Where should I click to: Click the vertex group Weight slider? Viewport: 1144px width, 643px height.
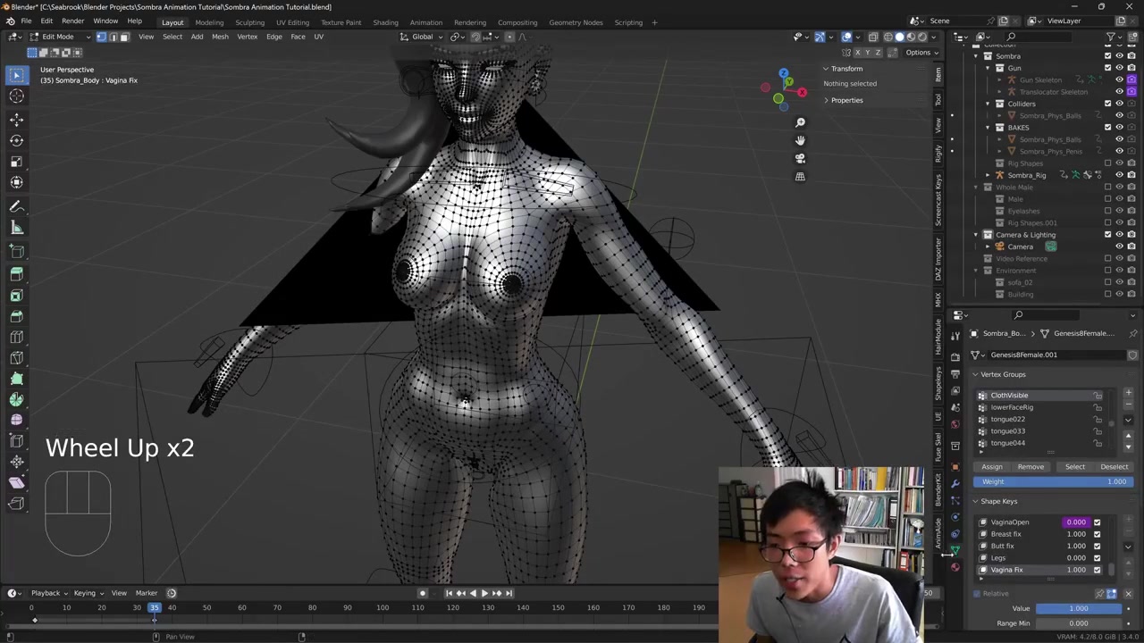[x=1053, y=481]
